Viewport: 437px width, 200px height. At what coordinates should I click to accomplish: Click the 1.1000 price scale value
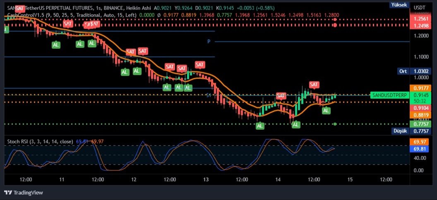coord(421,57)
